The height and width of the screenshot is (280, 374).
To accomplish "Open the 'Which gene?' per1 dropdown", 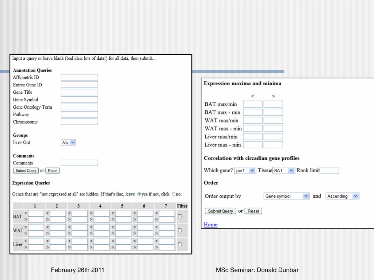I will (245, 171).
